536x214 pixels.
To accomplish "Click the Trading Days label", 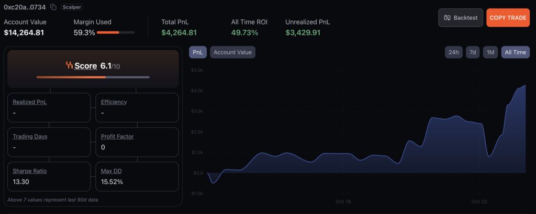I will (31, 137).
